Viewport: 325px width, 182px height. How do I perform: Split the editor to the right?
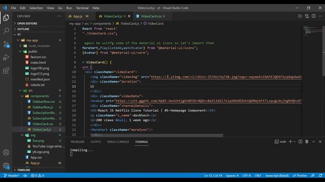[x=314, y=16]
